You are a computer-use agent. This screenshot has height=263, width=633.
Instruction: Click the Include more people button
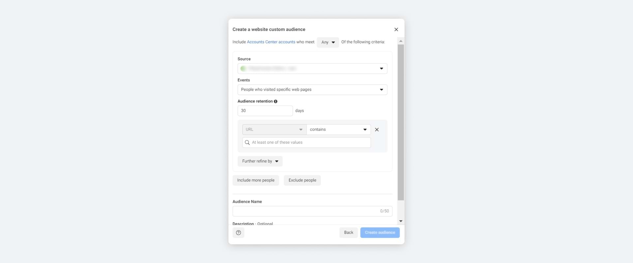(x=256, y=180)
